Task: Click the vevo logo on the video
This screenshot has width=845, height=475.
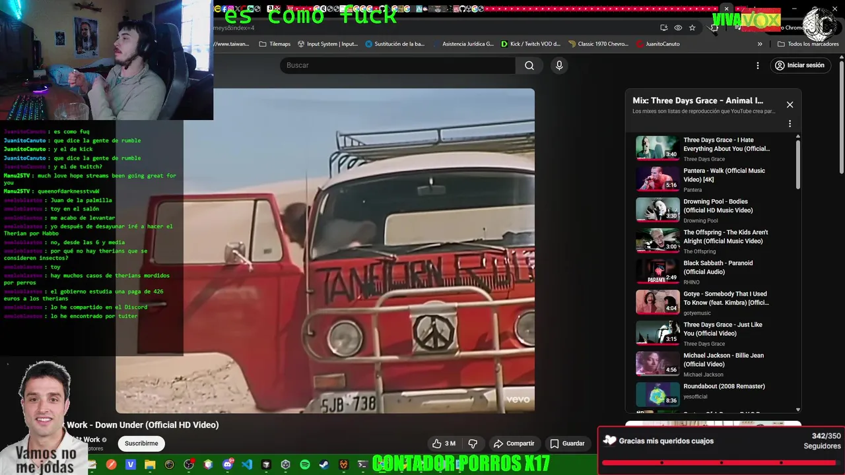Action: tap(518, 400)
